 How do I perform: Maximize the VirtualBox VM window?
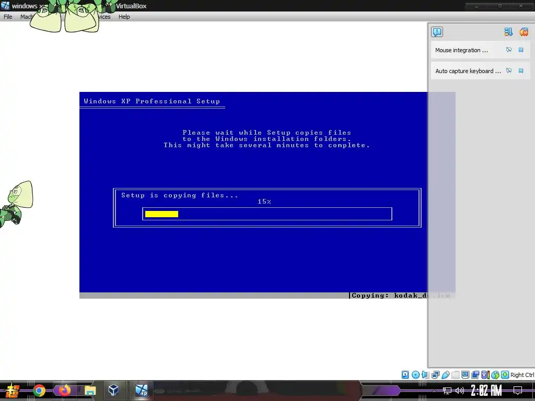coord(499,6)
